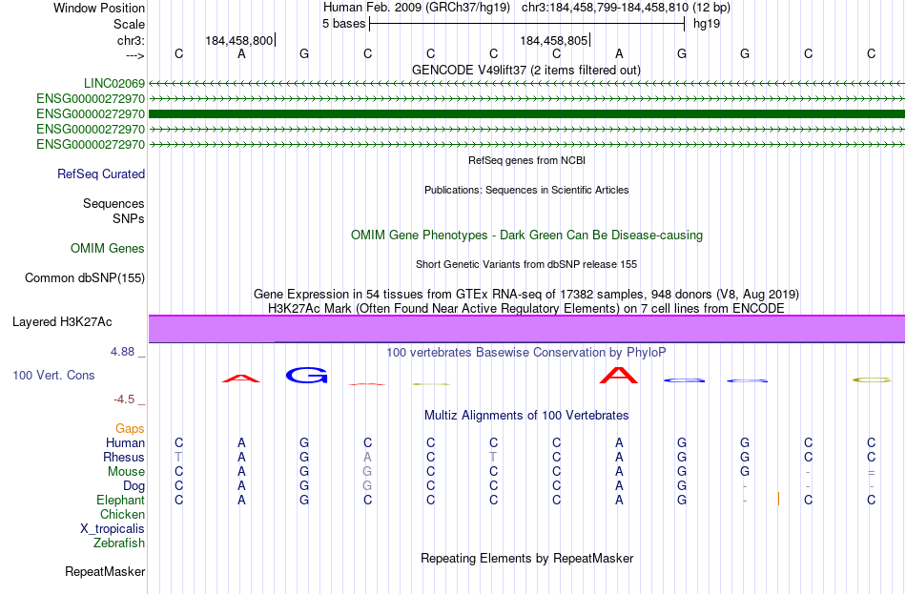Click 'RefSeq genes from NCBI' title
Image resolution: width=906 pixels, height=594 pixels.
tap(527, 160)
